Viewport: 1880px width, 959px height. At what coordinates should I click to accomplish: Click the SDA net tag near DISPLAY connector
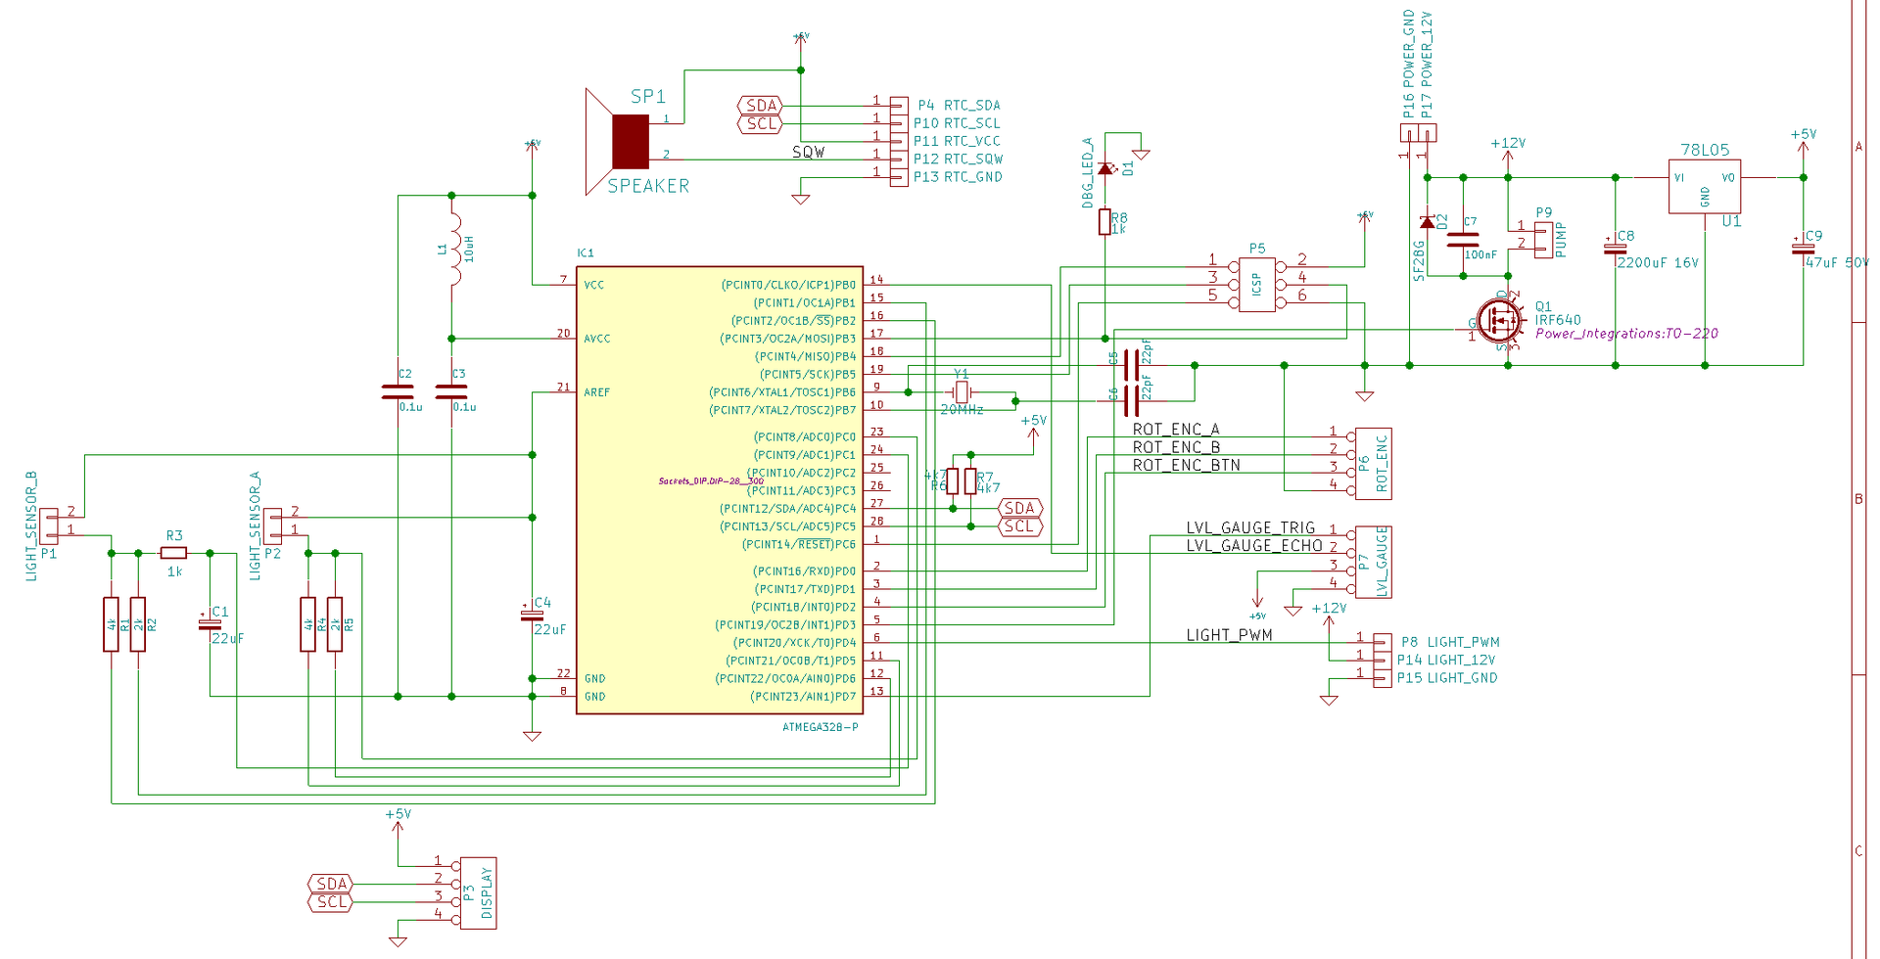331,884
